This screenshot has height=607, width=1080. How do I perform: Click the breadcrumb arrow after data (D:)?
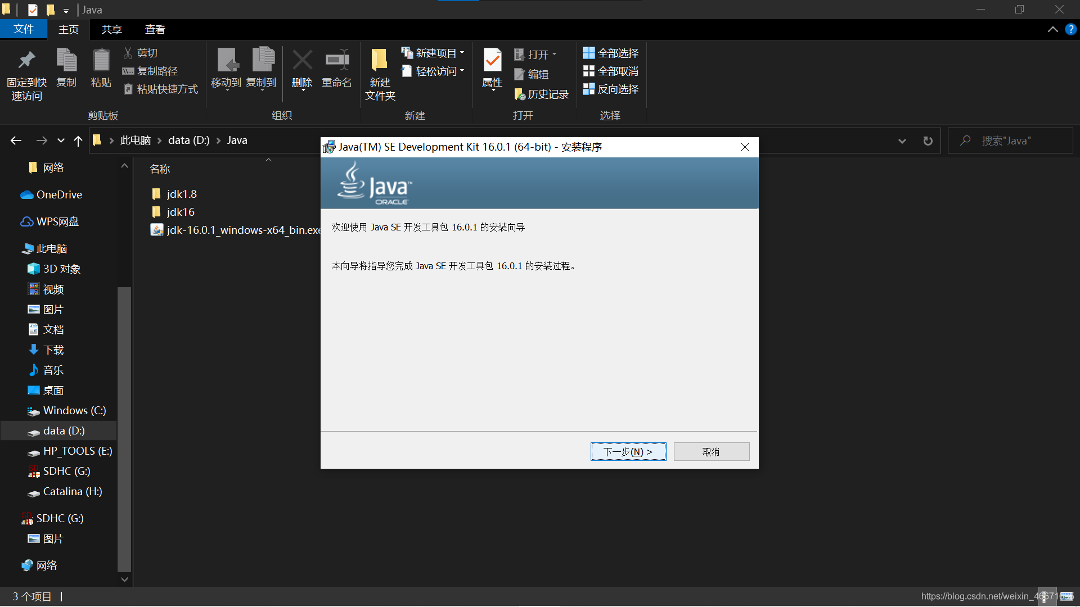[218, 141]
